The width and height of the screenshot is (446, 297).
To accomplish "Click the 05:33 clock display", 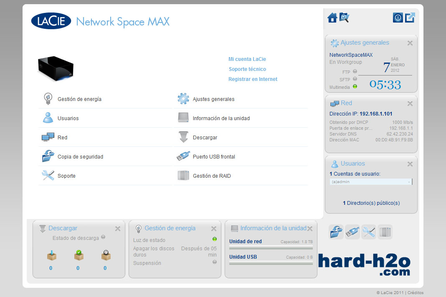I will (x=385, y=84).
